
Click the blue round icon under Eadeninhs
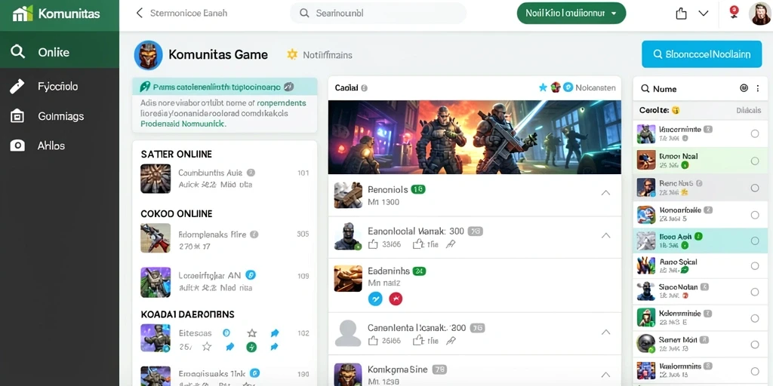pyautogui.click(x=375, y=298)
